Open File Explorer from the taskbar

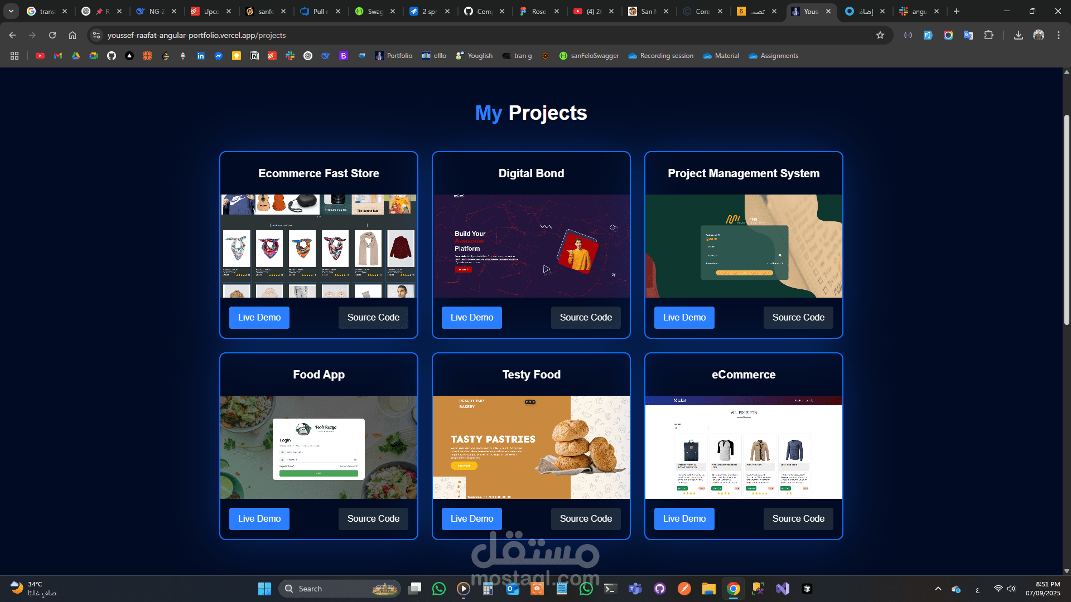[x=709, y=589]
